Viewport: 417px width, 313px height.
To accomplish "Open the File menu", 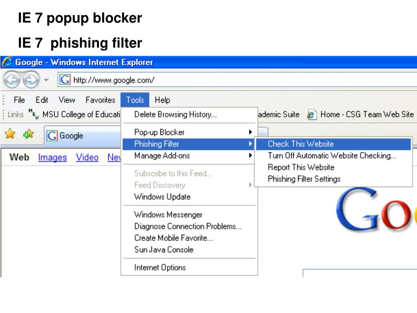I will tap(19, 100).
